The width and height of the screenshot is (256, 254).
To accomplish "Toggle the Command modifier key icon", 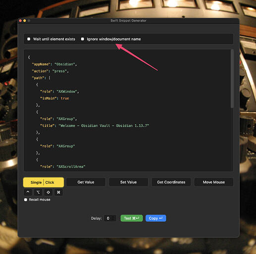I will pyautogui.click(x=58, y=192).
